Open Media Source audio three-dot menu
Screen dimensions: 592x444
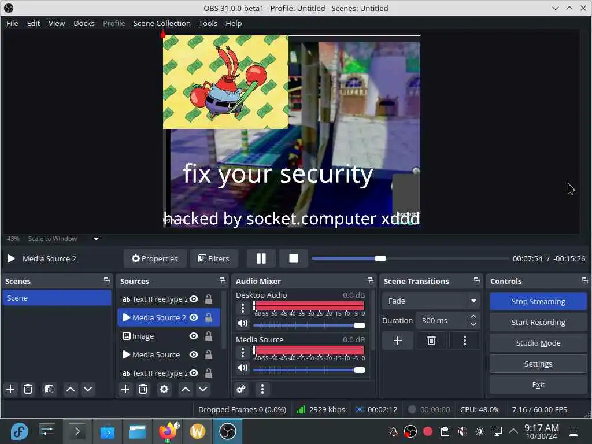(243, 353)
